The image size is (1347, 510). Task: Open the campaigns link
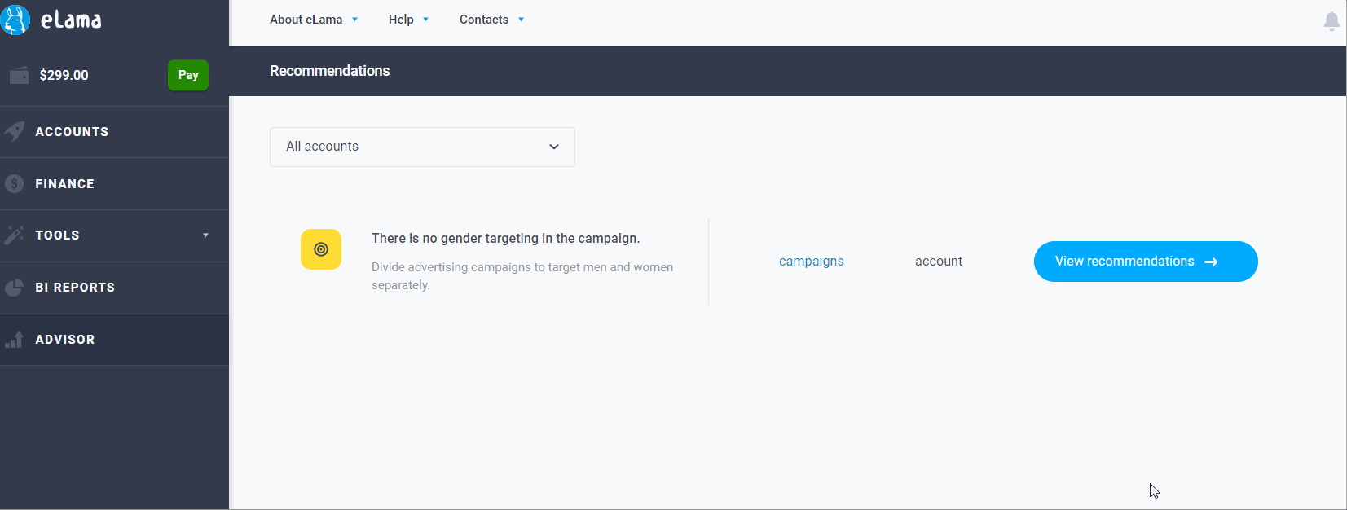812,262
